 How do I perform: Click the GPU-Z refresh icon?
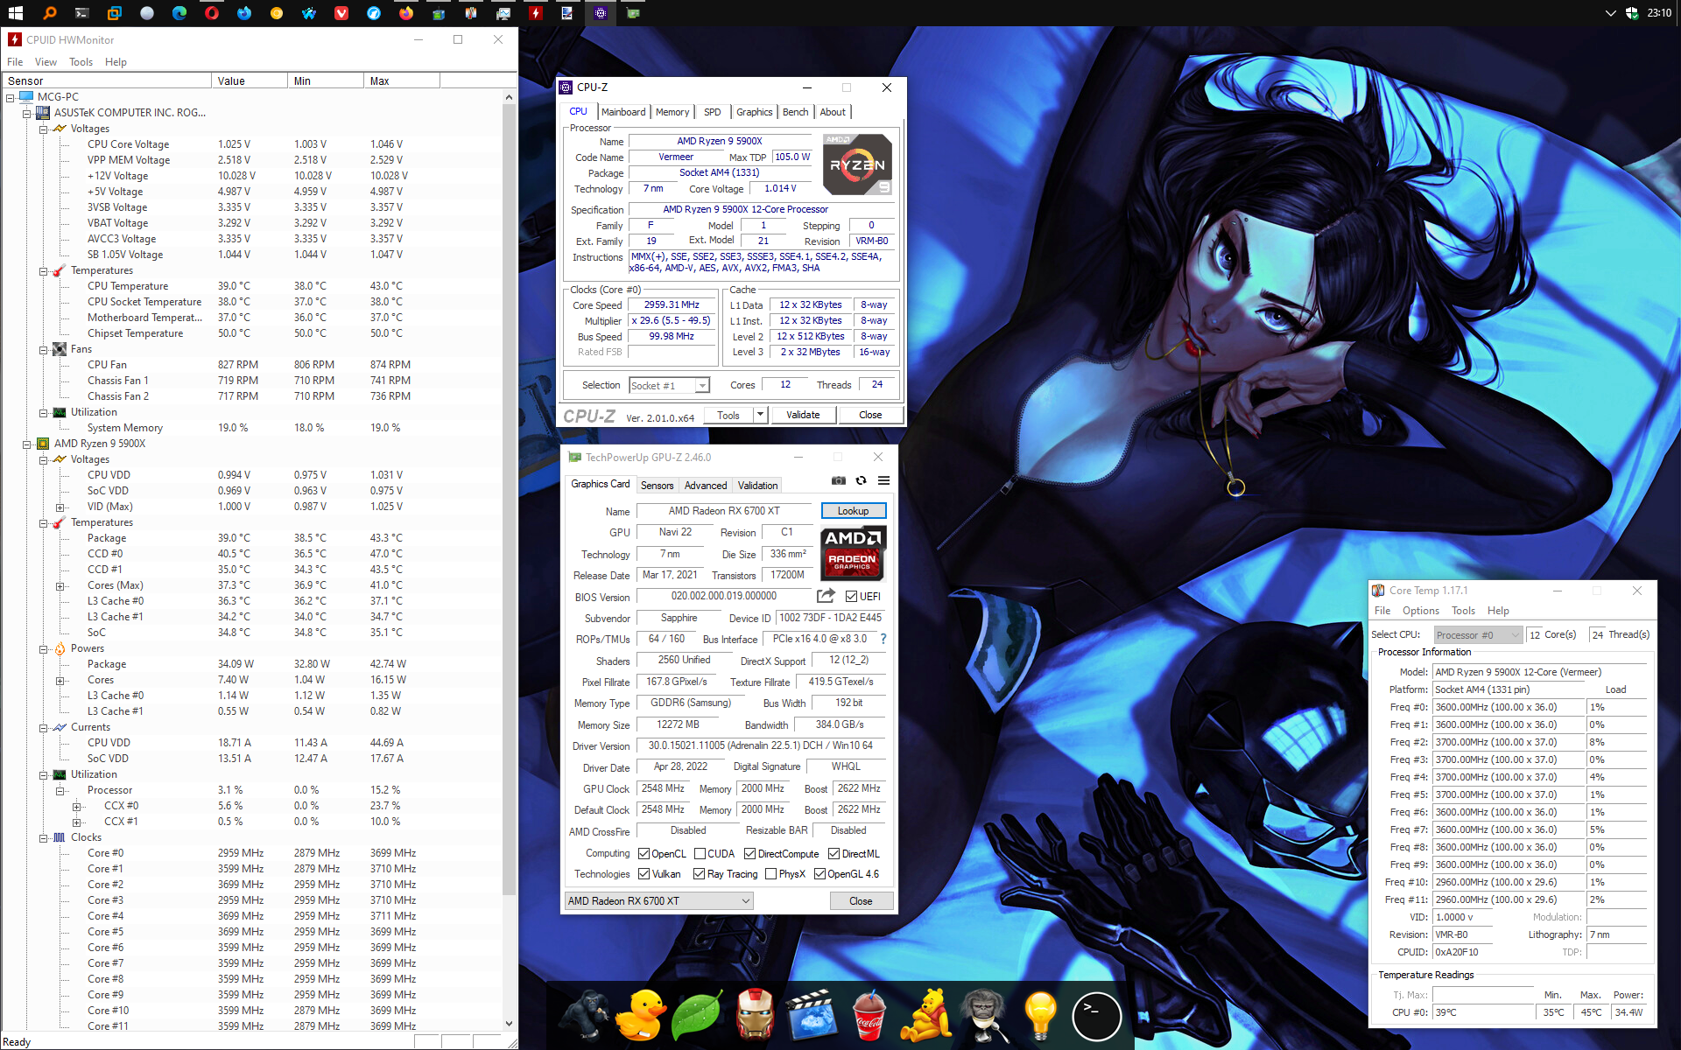861,480
